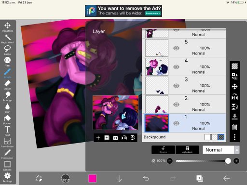The height and width of the screenshot is (185, 247).
Task: Toggle visibility of layer 3
Action: 176,86
